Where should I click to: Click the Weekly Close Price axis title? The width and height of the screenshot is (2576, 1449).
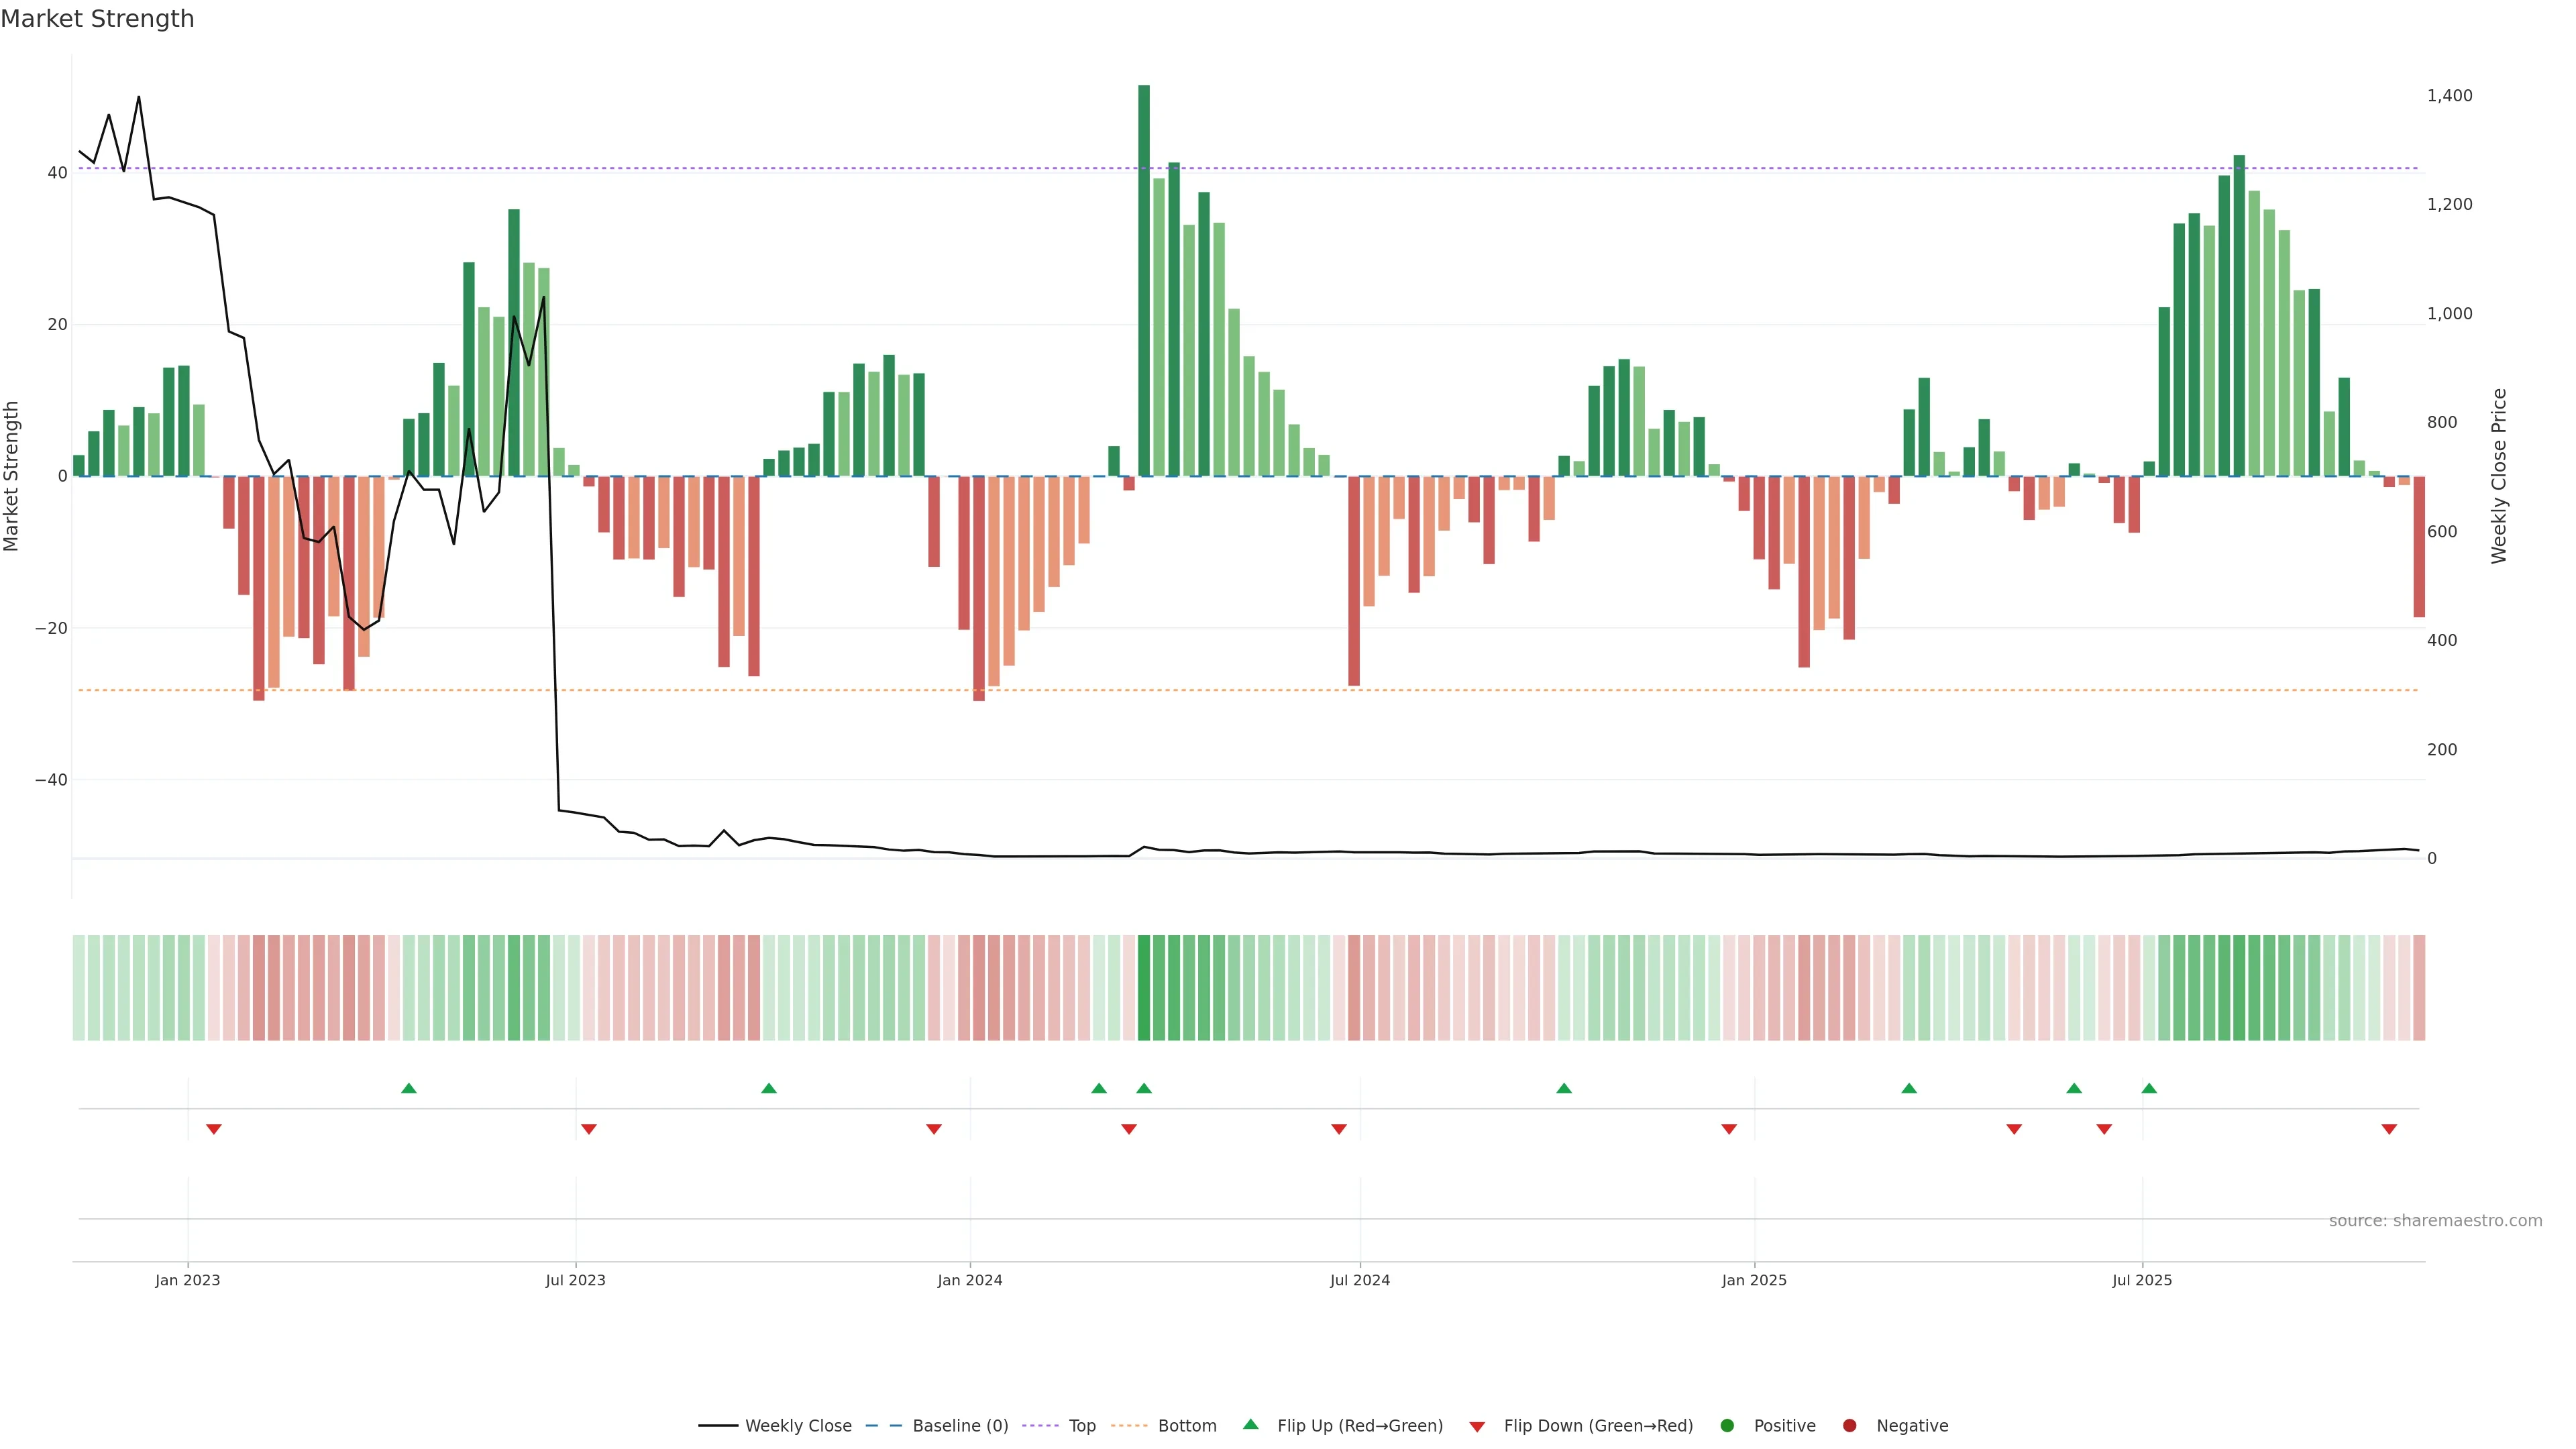2499,476
